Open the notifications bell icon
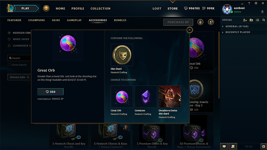Viewport: 267px width, 150px height. (x=263, y=12)
